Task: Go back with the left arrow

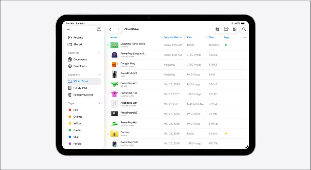Action: (110, 29)
